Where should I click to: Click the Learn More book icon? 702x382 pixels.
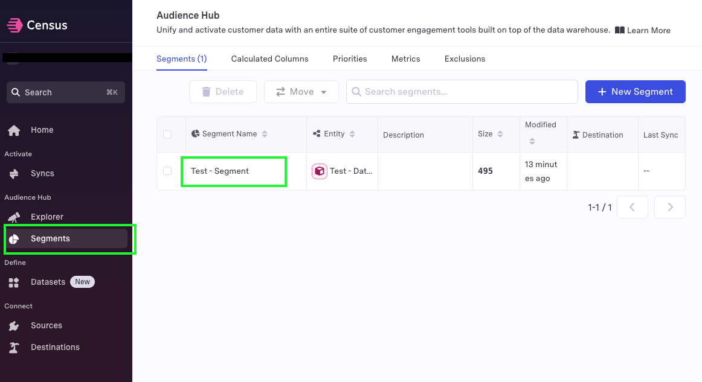[620, 30]
